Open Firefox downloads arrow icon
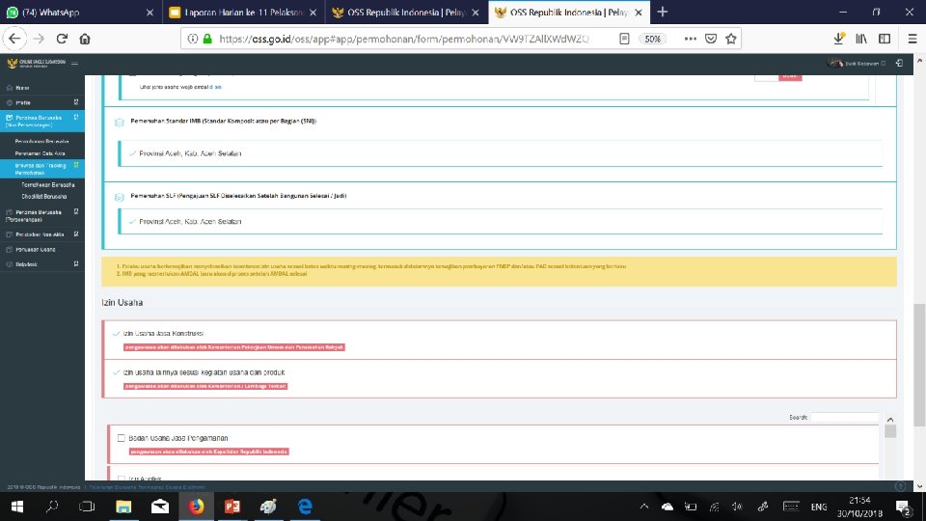This screenshot has width=926, height=521. 838,39
